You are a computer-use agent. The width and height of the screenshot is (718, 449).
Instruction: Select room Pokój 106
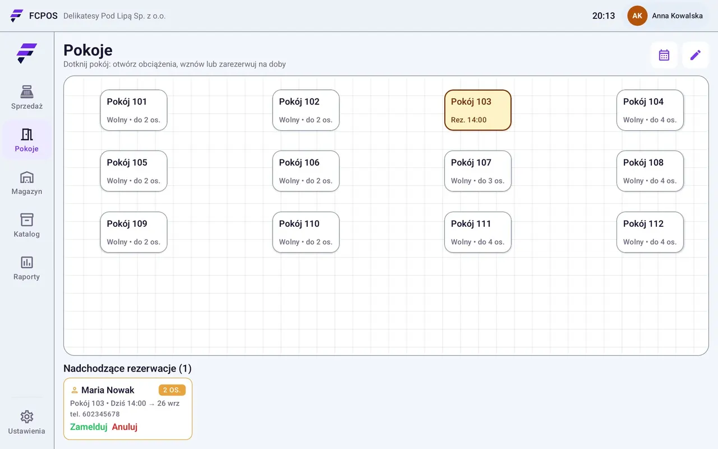[306, 171]
